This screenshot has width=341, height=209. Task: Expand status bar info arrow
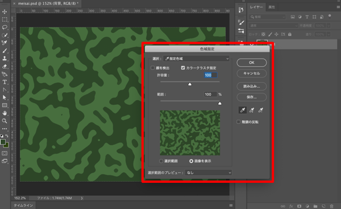[82, 198]
